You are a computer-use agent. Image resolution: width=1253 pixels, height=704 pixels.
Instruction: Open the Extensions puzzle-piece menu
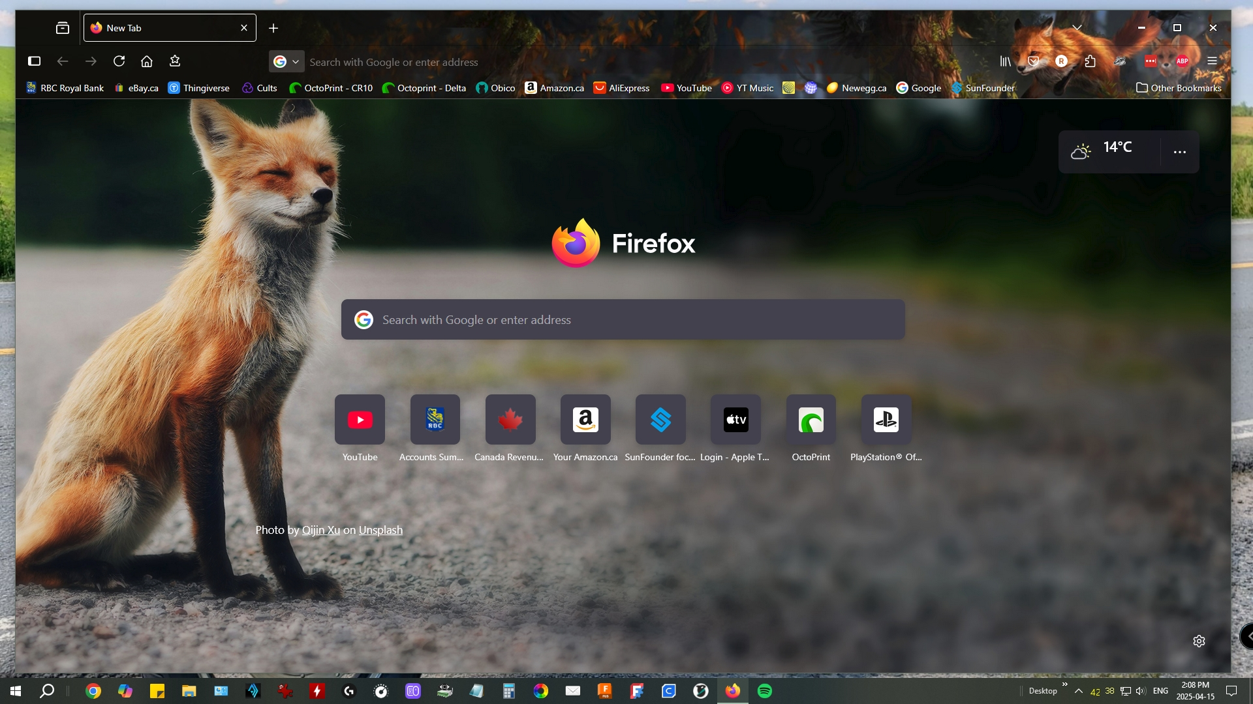pos(1090,61)
